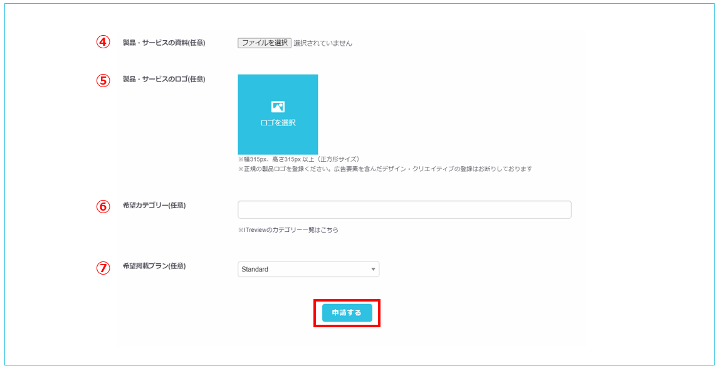This screenshot has width=719, height=368.
Task: Open the 希望掲載プラン plan dropdown
Action: 307,268
